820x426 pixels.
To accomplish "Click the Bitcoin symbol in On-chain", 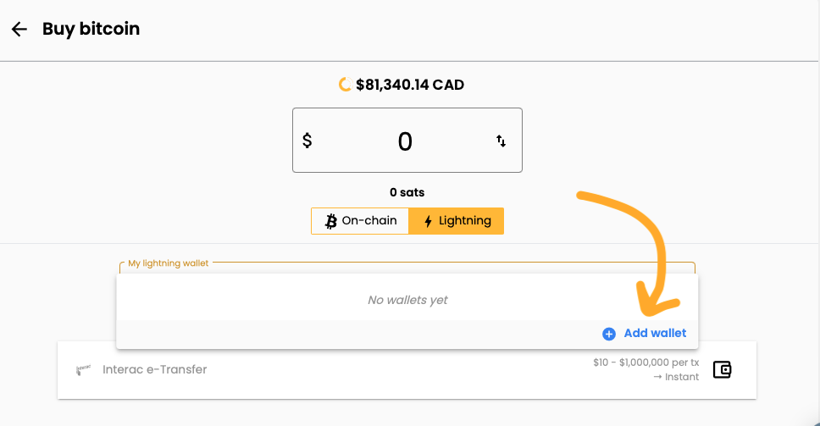I will click(330, 221).
